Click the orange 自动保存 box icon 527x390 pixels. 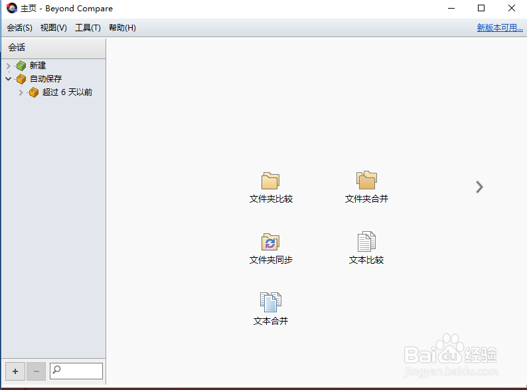(x=21, y=79)
